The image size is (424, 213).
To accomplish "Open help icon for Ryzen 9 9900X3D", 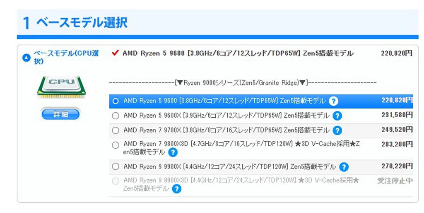I will click(x=176, y=189).
